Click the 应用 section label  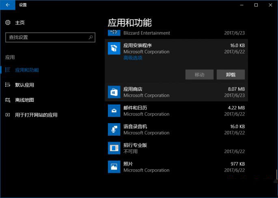pos(10,57)
